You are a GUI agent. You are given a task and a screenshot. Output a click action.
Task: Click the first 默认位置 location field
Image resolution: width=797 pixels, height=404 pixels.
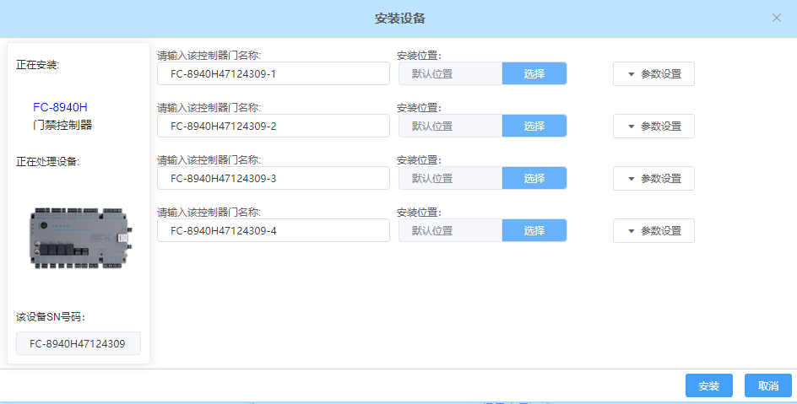click(450, 74)
